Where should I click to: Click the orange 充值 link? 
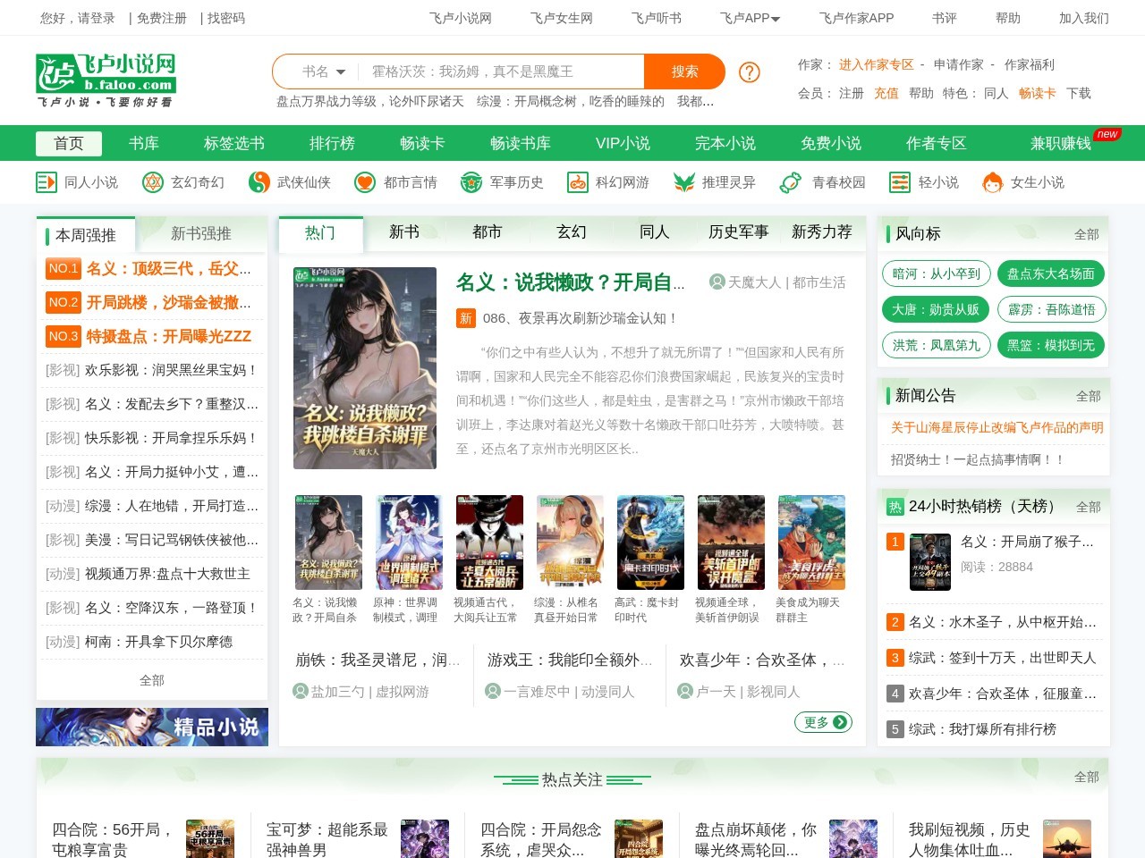pyautogui.click(x=886, y=93)
